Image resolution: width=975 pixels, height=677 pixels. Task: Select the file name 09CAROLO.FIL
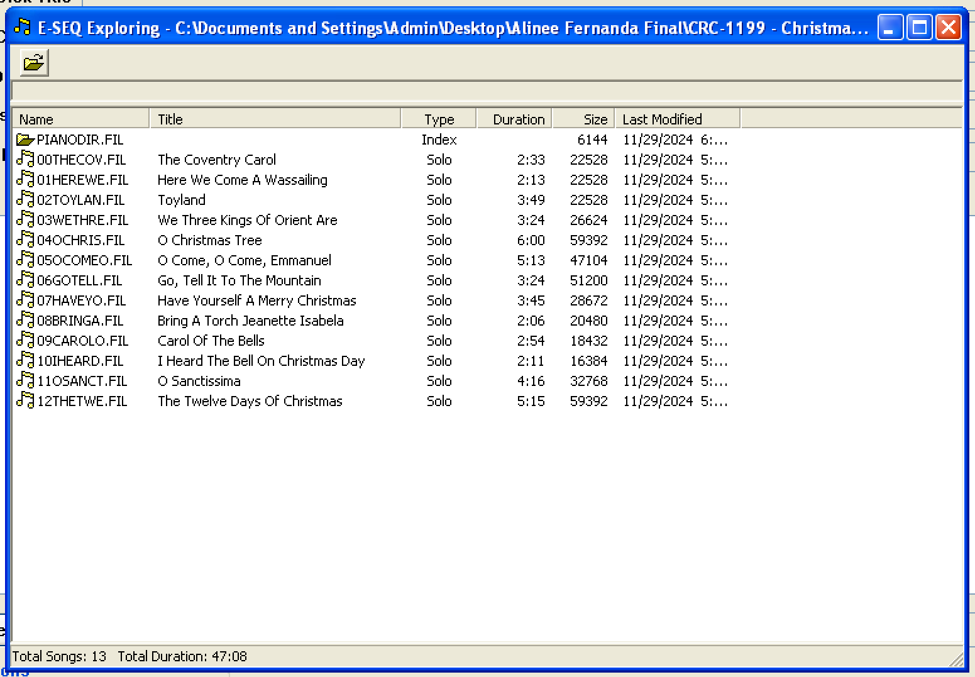point(82,341)
